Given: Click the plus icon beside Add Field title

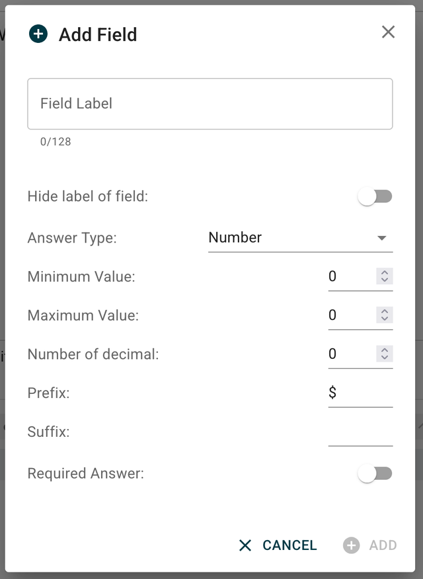Looking at the screenshot, I should pyautogui.click(x=38, y=34).
